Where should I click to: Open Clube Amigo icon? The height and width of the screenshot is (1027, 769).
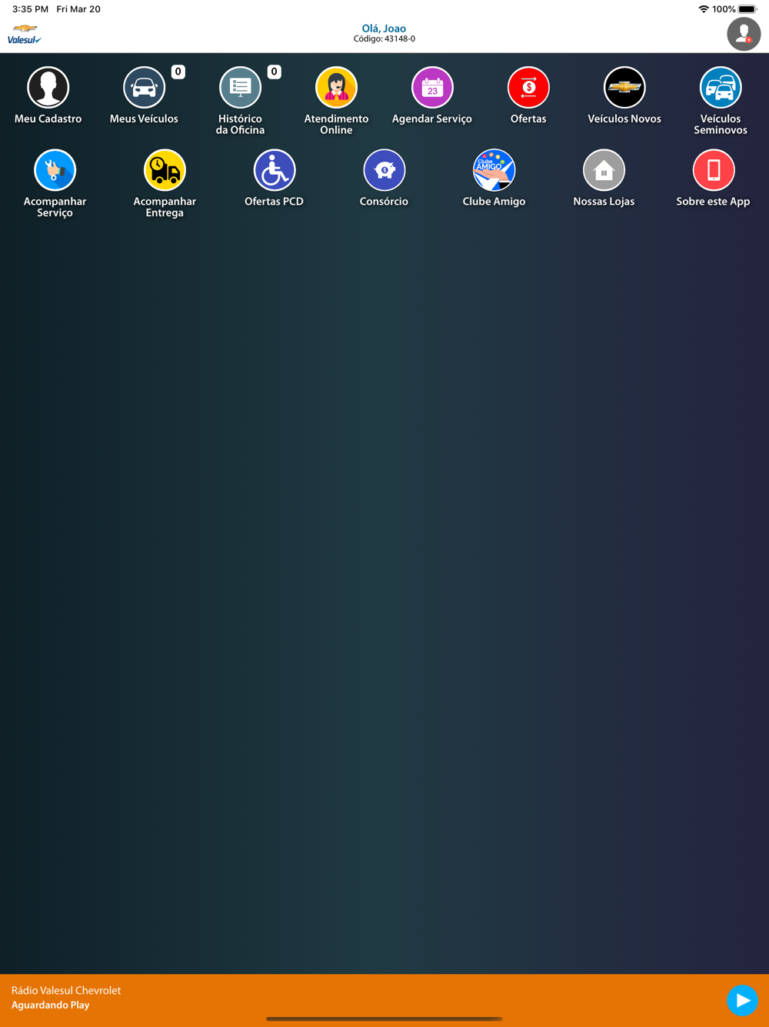[494, 170]
